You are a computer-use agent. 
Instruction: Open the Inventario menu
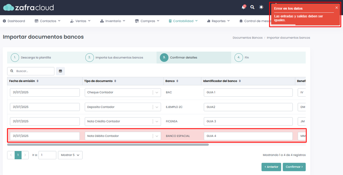[113, 21]
